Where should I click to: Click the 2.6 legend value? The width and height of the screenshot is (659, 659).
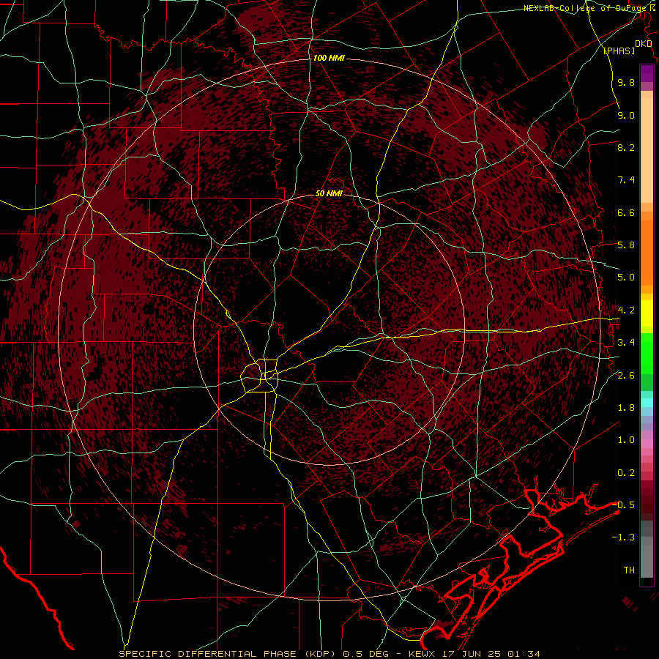[626, 376]
